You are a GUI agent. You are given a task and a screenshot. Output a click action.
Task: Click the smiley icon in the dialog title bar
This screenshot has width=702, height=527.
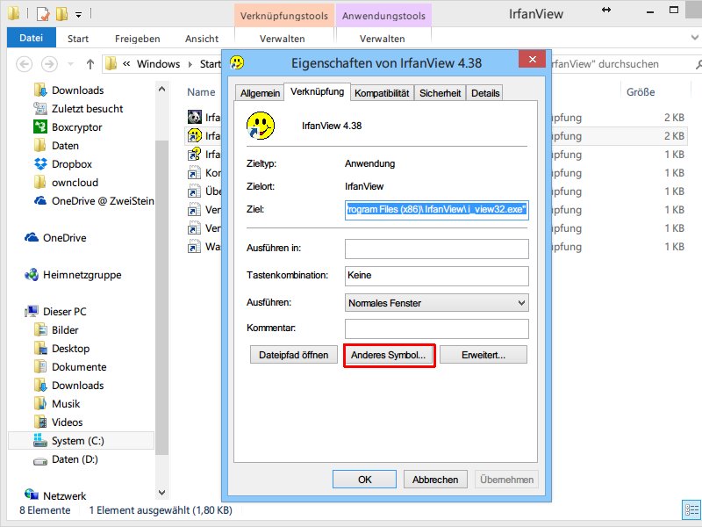(237, 62)
